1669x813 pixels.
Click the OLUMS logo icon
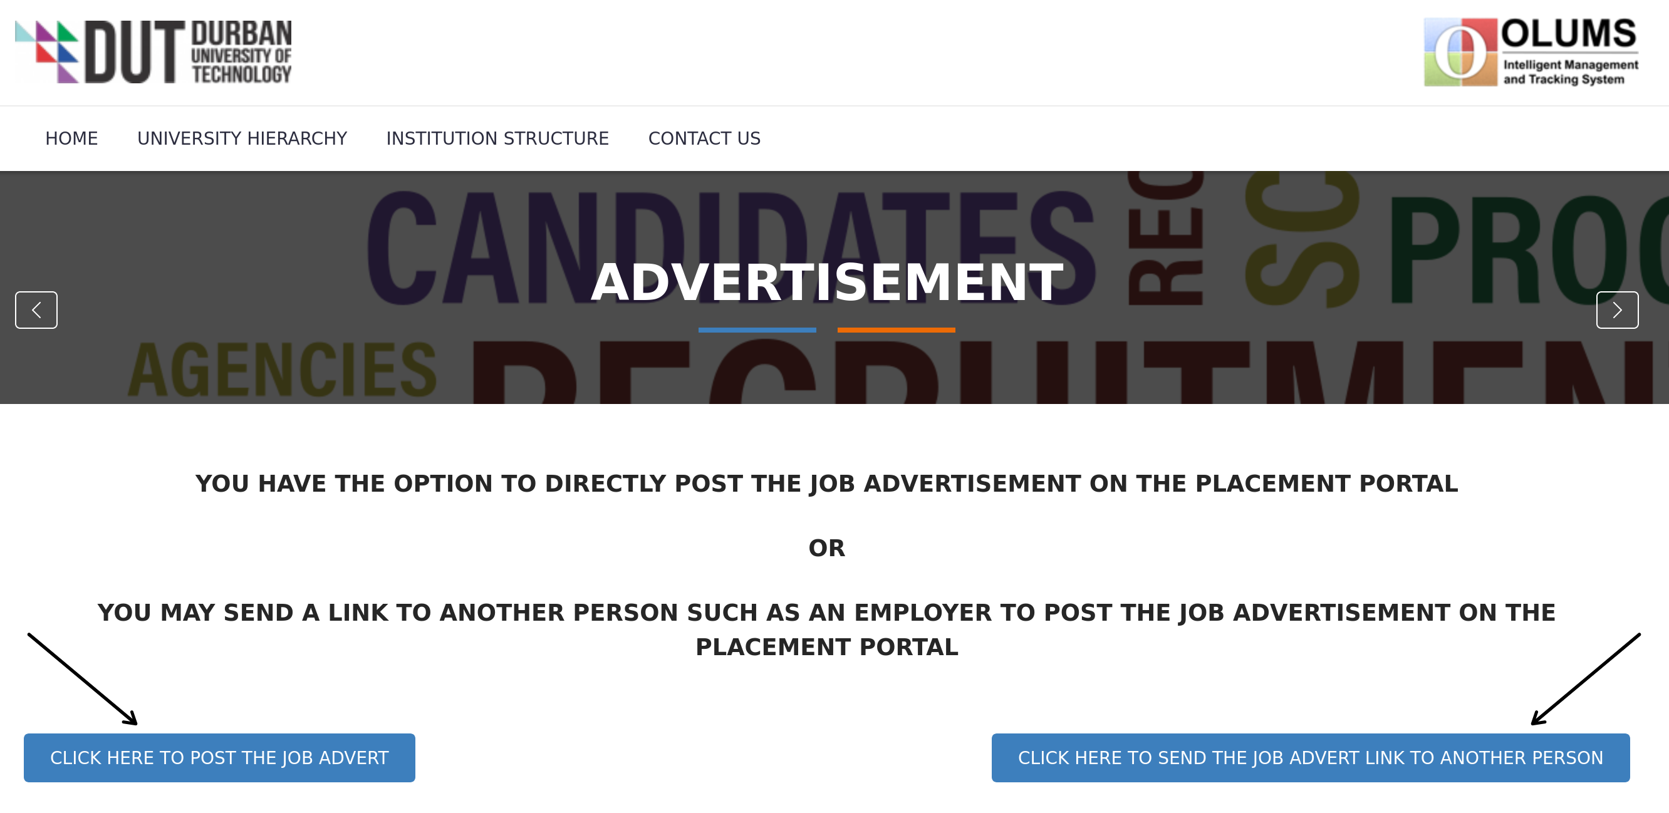click(1460, 53)
